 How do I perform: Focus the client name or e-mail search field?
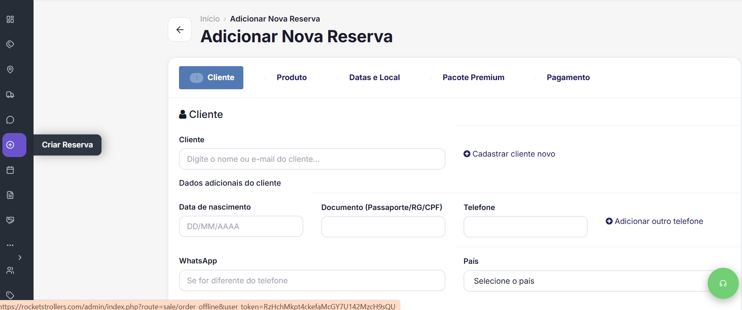pyautogui.click(x=312, y=159)
